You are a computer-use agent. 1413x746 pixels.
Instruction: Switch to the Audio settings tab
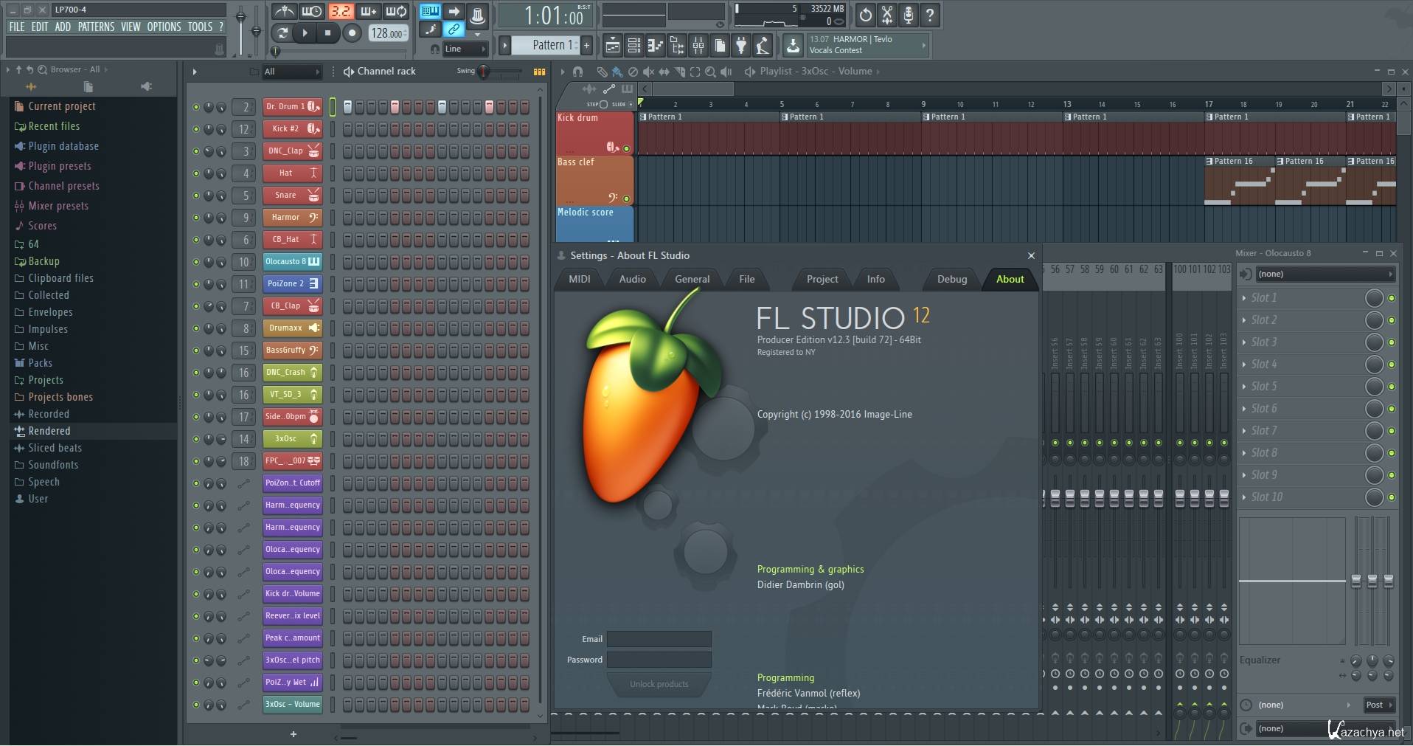[x=632, y=279]
